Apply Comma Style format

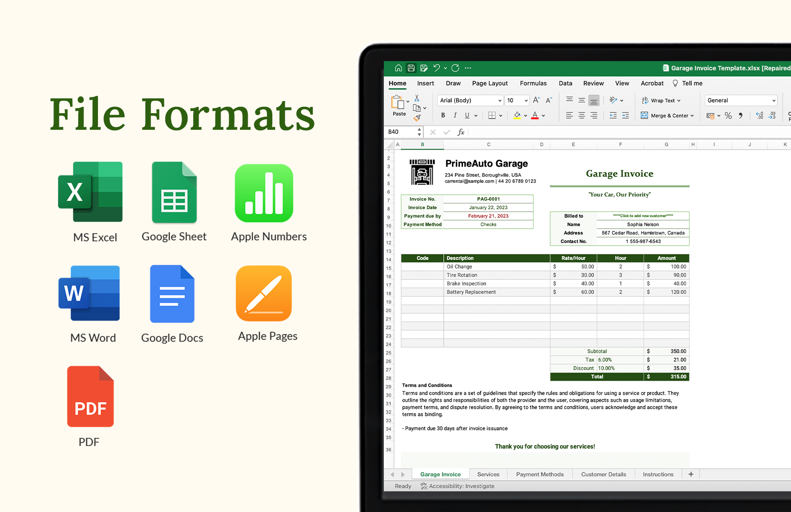point(741,116)
